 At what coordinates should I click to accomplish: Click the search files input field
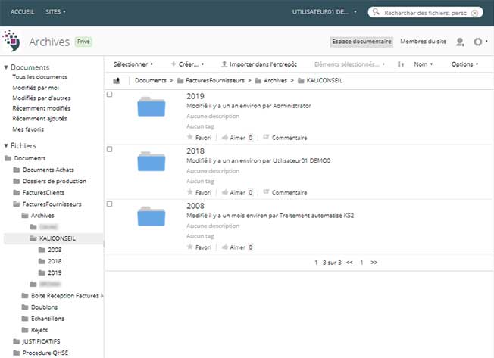[425, 13]
